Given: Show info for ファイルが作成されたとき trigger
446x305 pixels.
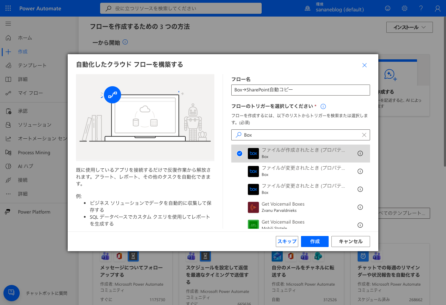Looking at the screenshot, I should click(360, 154).
